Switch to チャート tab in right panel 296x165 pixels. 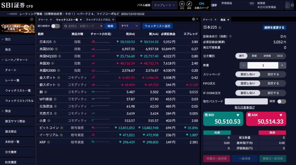tap(208, 20)
